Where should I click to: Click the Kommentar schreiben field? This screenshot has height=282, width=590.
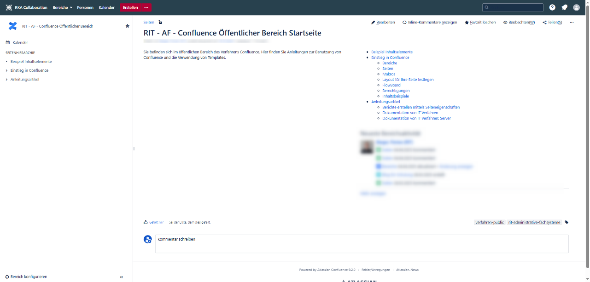362,244
